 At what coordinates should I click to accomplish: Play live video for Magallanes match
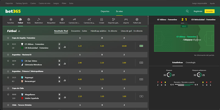tap(141, 96)
